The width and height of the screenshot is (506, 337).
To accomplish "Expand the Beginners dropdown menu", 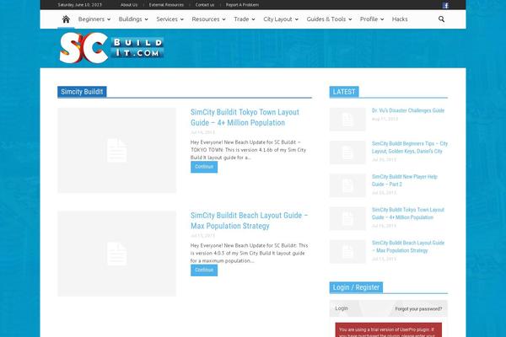I will pos(94,19).
